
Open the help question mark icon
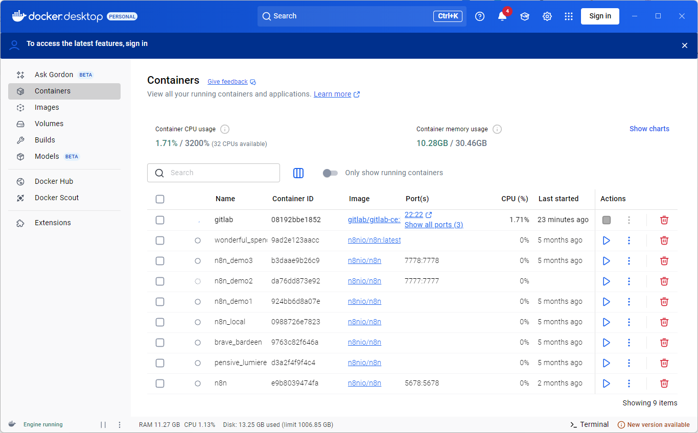[479, 16]
